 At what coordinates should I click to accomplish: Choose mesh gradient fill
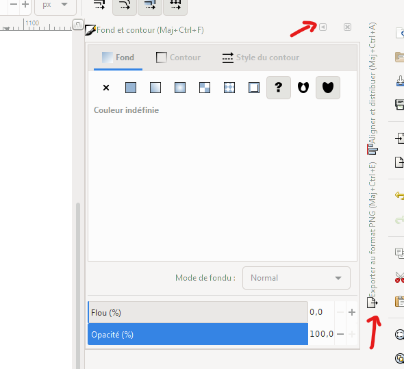click(205, 88)
